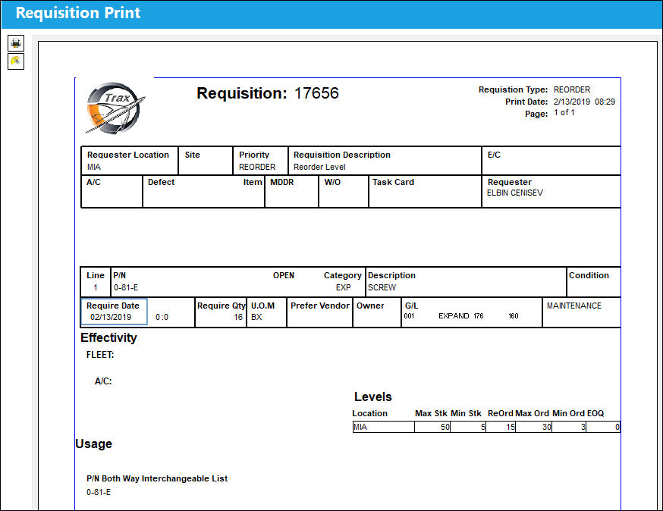This screenshot has height=511, width=663.
Task: Click the E/C field label
Action: tap(494, 155)
